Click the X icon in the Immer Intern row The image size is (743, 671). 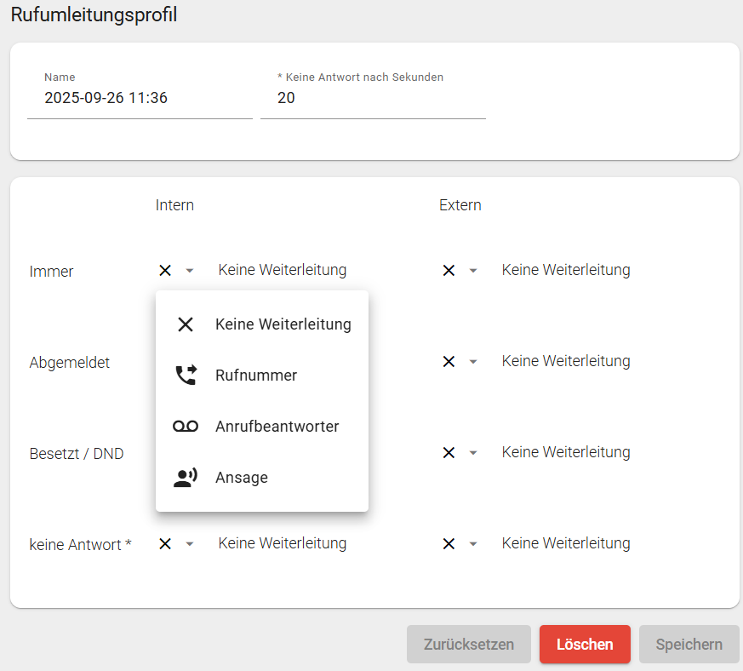[165, 270]
